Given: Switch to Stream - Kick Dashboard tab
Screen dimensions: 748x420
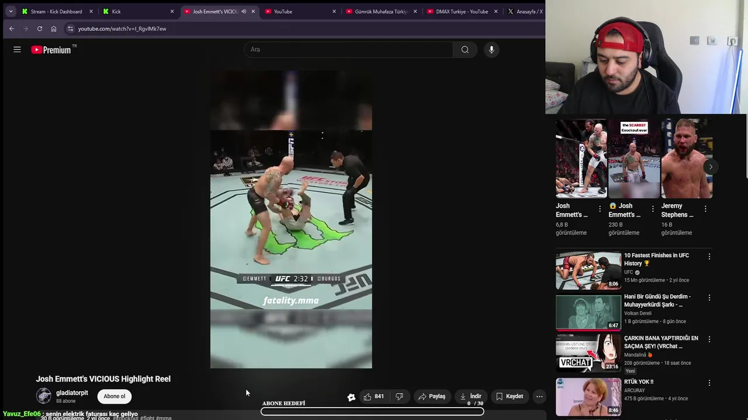Looking at the screenshot, I should click(57, 11).
